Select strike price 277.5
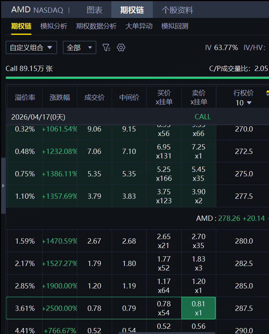269x334 pixels. coord(244,196)
